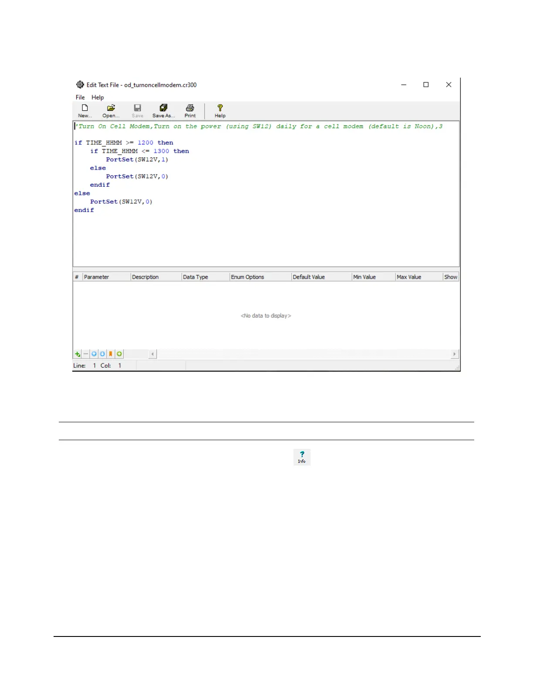Viewport: 533px width, 691px height.
Task: Close the Edit Text File window
Action: pos(449,85)
